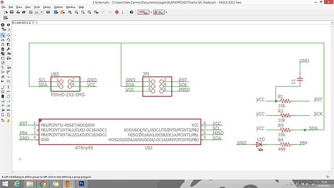
Task: Open the Options menu
Action: point(58,7)
